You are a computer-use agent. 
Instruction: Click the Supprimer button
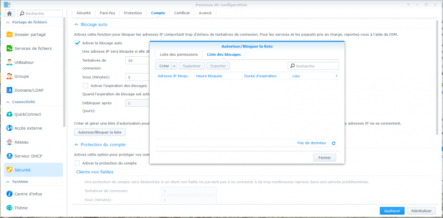click(191, 66)
